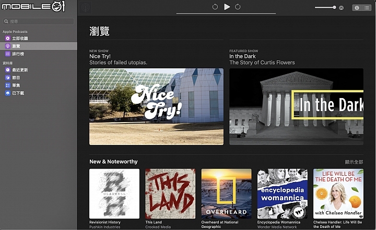
Task: Click the Listen Now play icon in the sidebar
Action: [x=8, y=39]
